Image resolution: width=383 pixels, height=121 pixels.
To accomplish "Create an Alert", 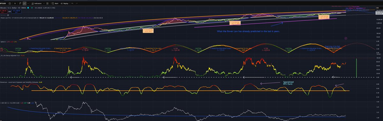I will pyautogui.click(x=55, y=3).
